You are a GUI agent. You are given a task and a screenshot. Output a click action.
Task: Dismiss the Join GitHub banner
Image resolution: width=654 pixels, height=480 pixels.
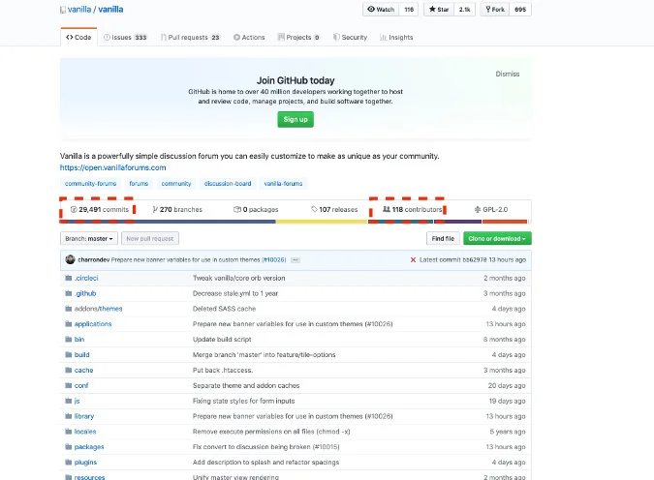[x=507, y=74]
